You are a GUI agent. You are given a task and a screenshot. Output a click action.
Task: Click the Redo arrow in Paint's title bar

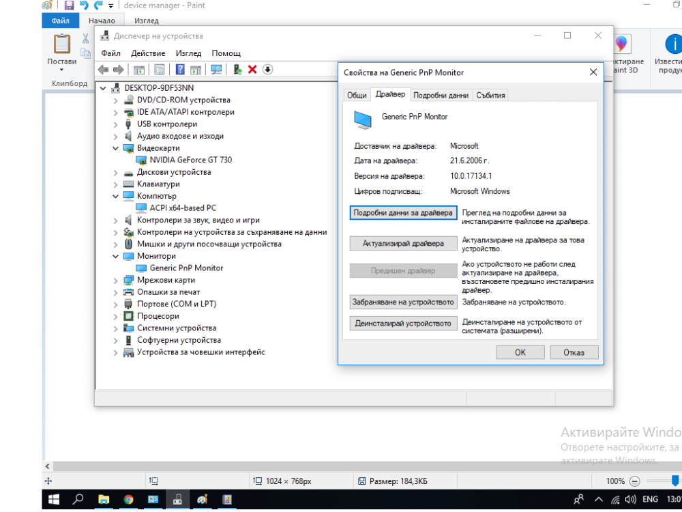point(98,5)
